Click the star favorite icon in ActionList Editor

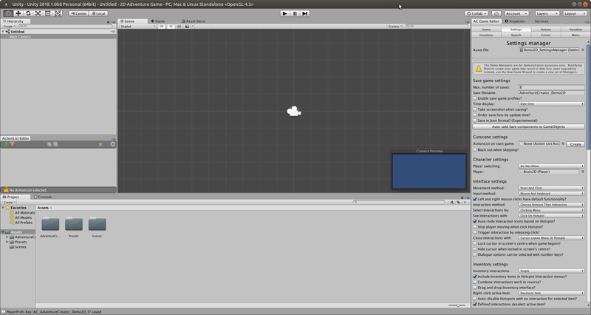(x=100, y=144)
